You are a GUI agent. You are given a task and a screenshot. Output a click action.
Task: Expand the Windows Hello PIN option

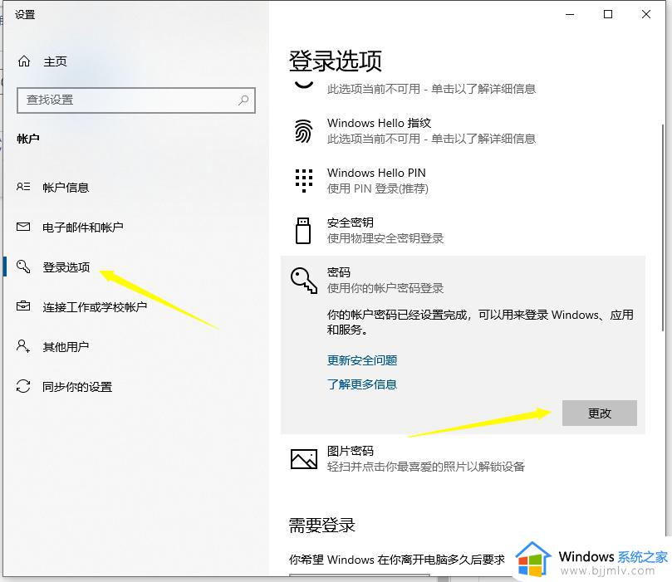point(463,180)
